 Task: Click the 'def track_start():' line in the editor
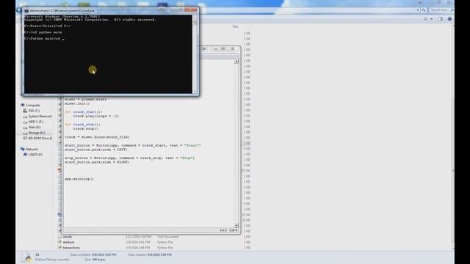tap(83, 112)
